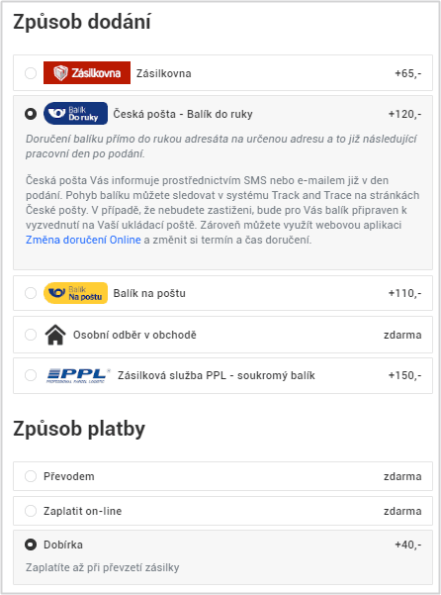Click the Zaplatit on-line option text

(83, 511)
